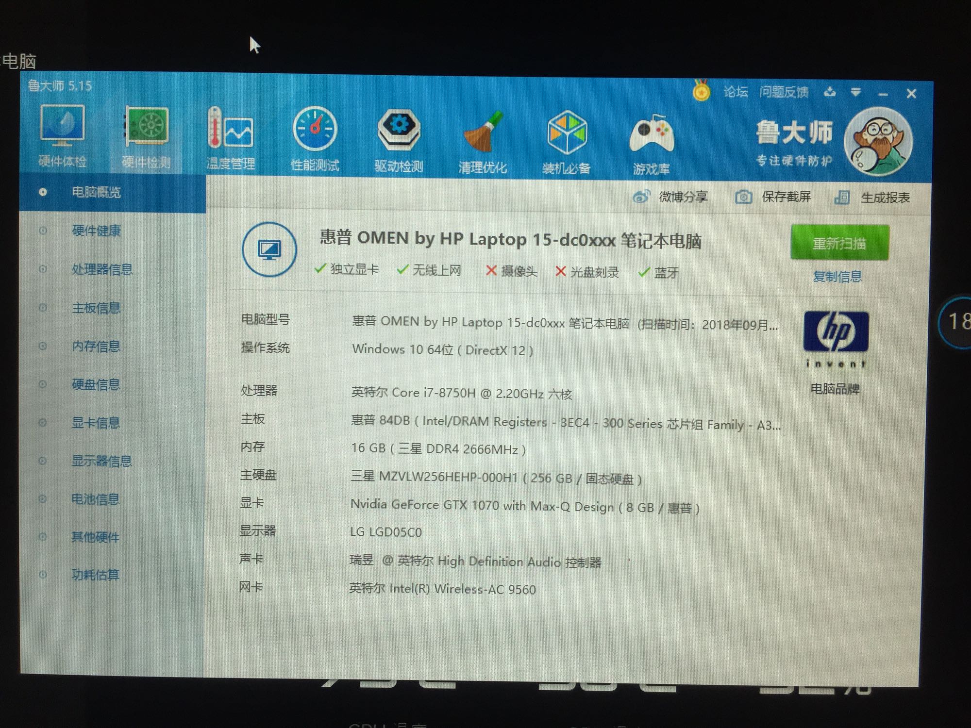Click the 摄像头 cross indicator
The width and height of the screenshot is (971, 728).
(x=511, y=271)
